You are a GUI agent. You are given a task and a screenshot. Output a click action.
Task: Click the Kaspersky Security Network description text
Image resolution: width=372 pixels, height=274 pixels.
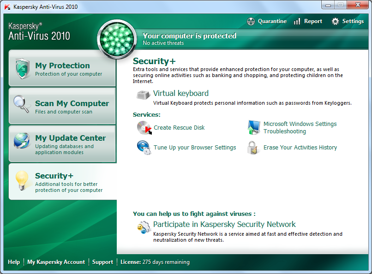coord(248,237)
